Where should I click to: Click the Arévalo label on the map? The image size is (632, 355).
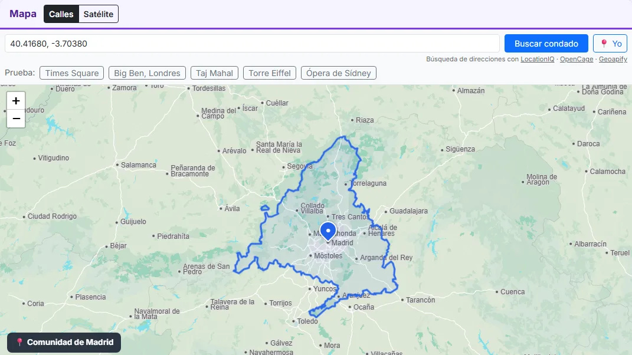click(234, 151)
